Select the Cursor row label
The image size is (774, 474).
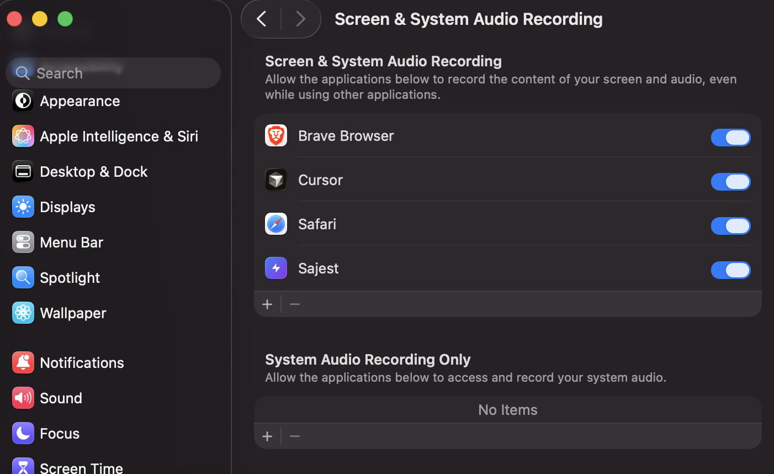pyautogui.click(x=320, y=180)
